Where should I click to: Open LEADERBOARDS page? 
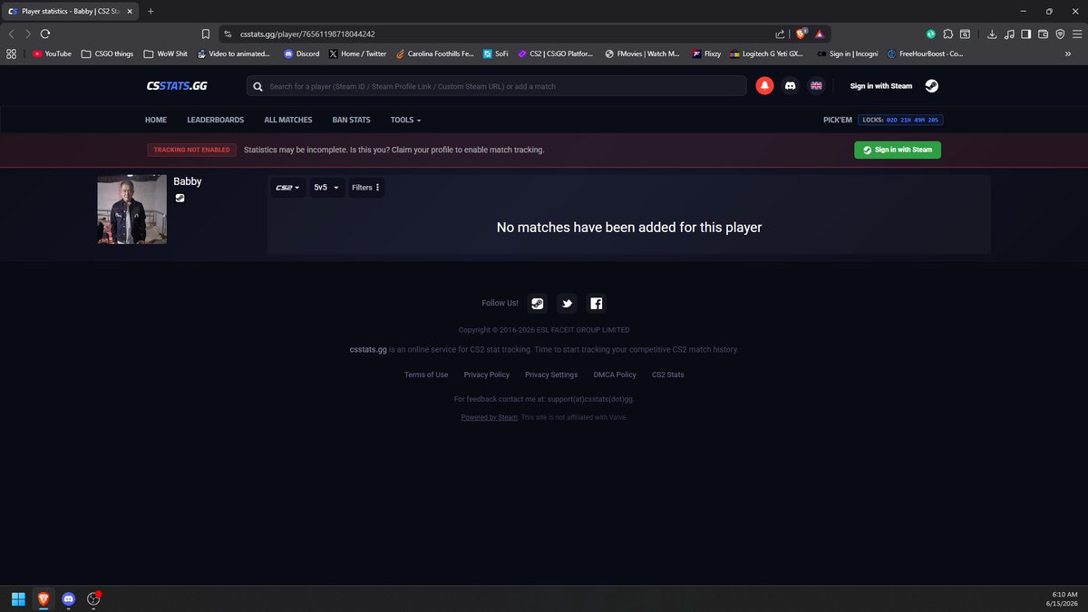tap(216, 120)
